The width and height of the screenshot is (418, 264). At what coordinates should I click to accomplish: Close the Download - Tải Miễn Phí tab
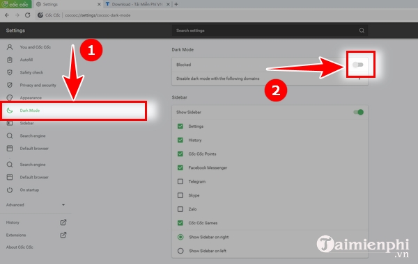(x=168, y=4)
